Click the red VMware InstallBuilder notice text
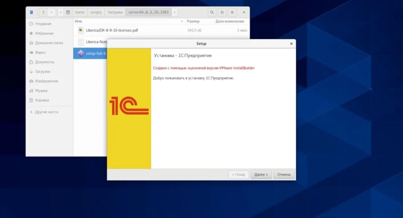Viewport: 403px width, 218px height. 204,68
